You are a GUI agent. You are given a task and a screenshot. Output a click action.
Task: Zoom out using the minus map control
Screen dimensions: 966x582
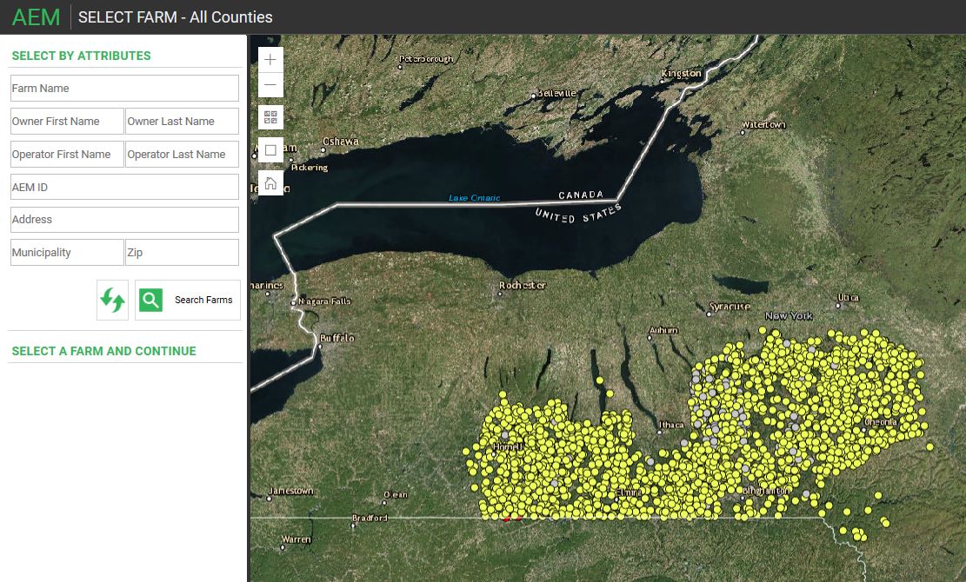(270, 84)
